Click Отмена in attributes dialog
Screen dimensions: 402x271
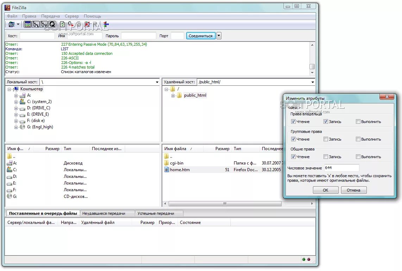point(353,190)
